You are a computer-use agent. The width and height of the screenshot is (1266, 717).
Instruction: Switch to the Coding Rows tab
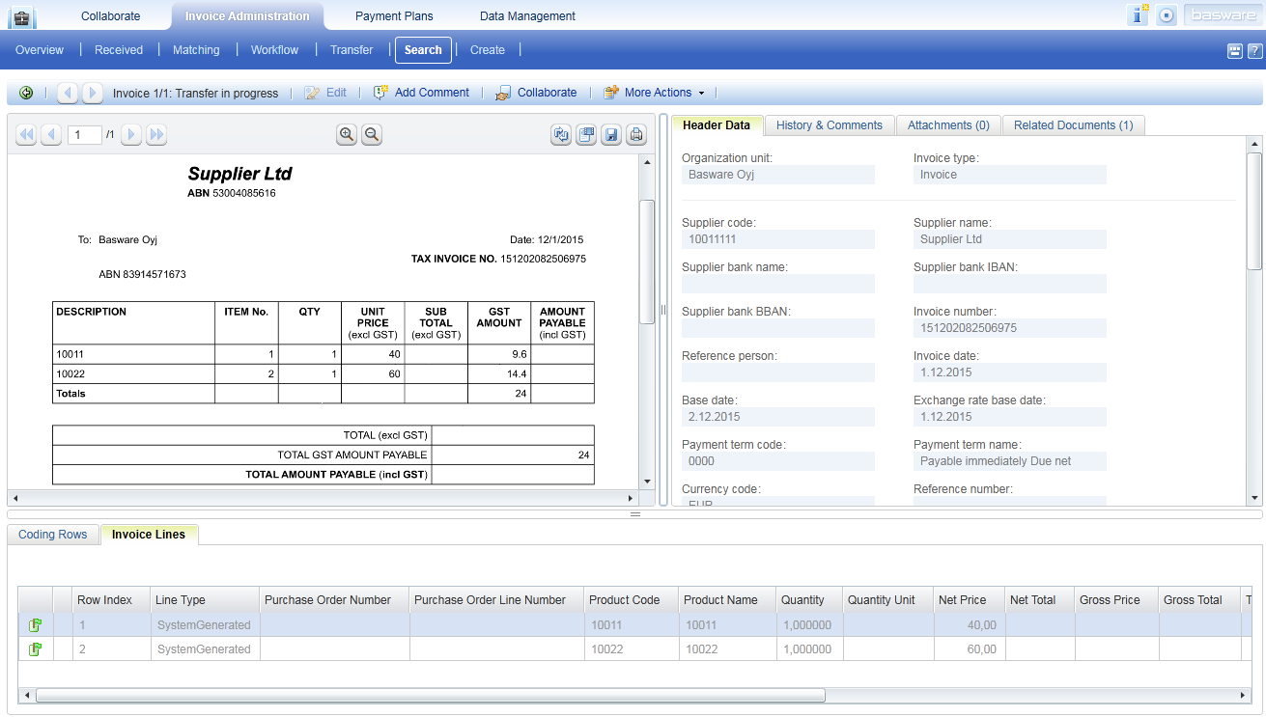53,535
